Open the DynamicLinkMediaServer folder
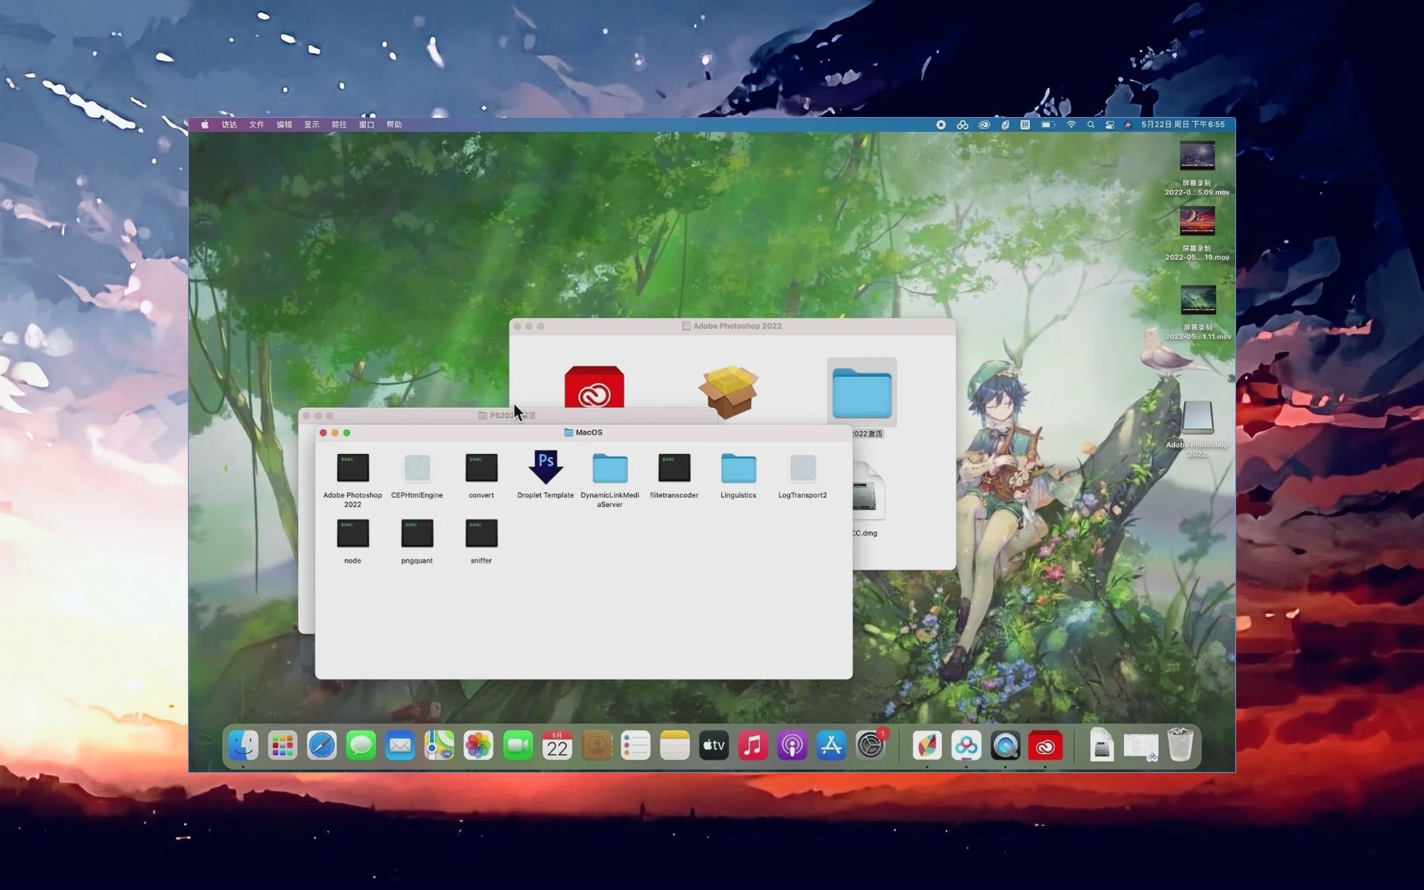The image size is (1424, 890). point(610,468)
